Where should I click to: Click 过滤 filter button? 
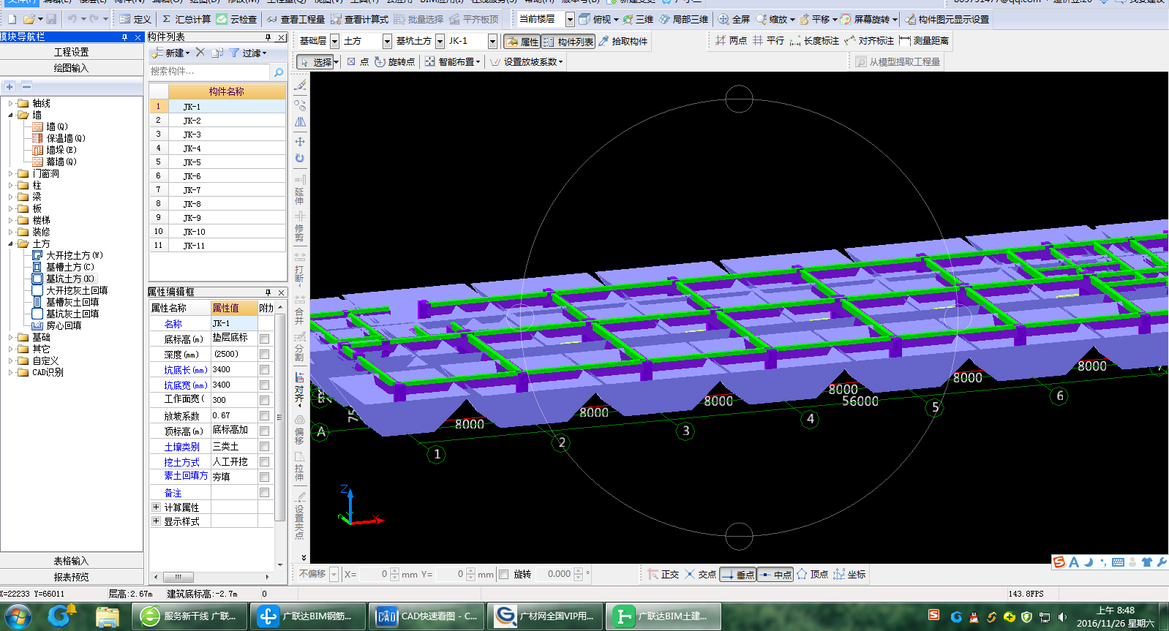(x=248, y=53)
